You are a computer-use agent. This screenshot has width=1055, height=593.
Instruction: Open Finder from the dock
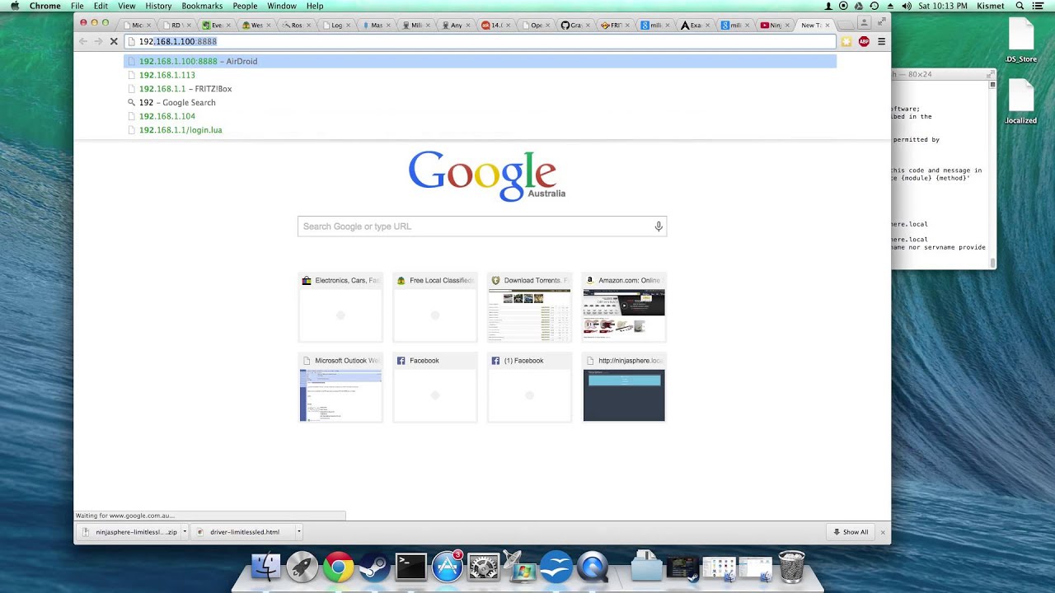tap(265, 567)
